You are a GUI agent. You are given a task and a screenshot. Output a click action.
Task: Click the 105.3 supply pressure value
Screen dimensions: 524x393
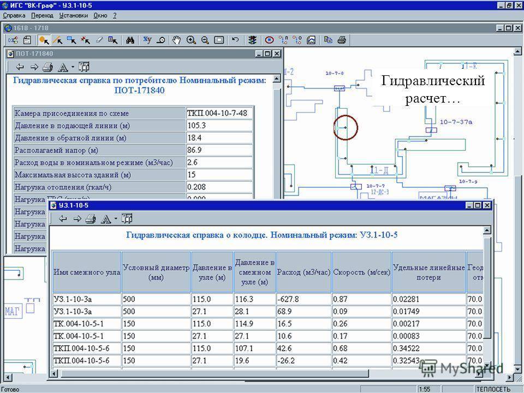(219, 126)
